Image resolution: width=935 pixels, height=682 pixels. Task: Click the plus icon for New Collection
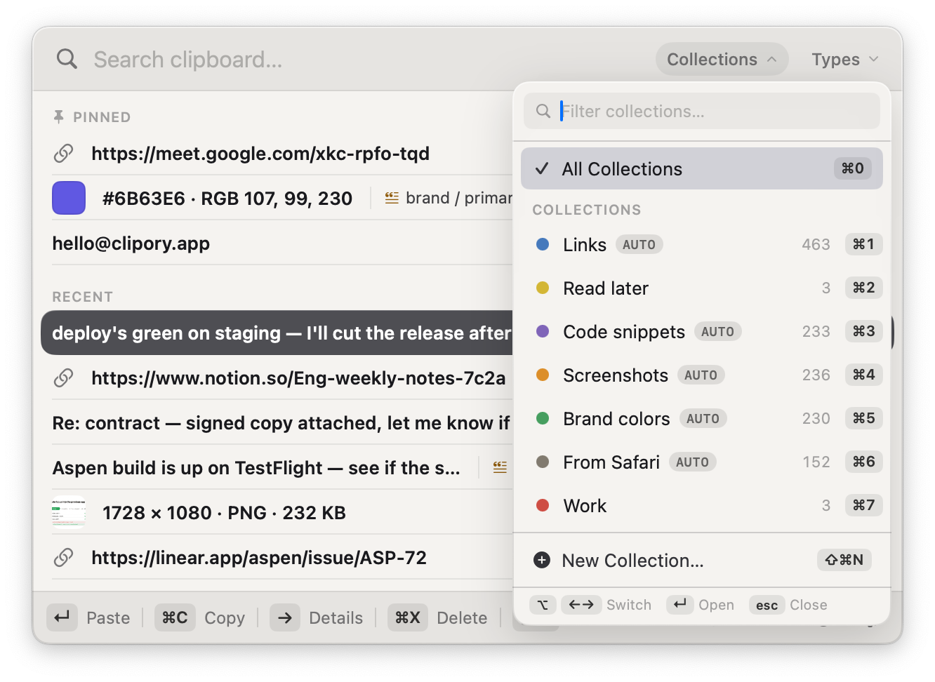point(542,560)
